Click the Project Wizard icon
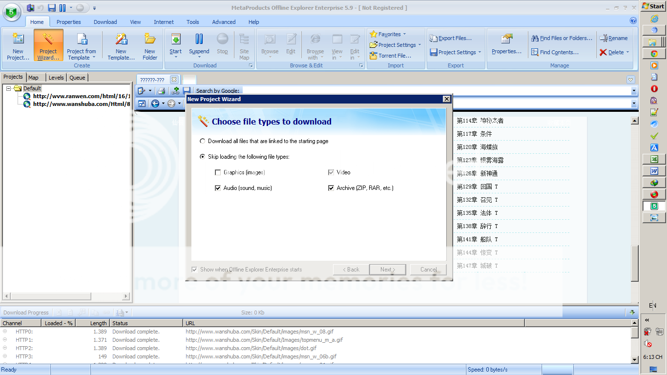The height and width of the screenshot is (375, 667). click(x=48, y=40)
